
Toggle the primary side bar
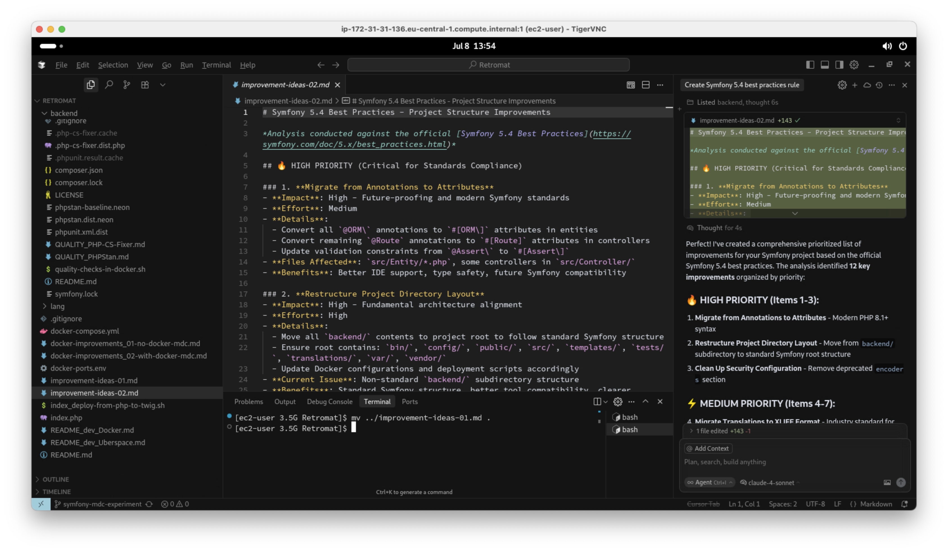[x=810, y=65]
